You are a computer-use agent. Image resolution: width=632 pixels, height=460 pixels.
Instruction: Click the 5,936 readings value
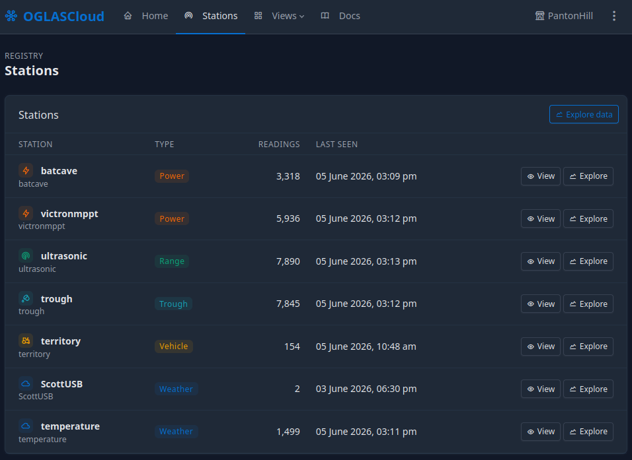click(x=288, y=218)
